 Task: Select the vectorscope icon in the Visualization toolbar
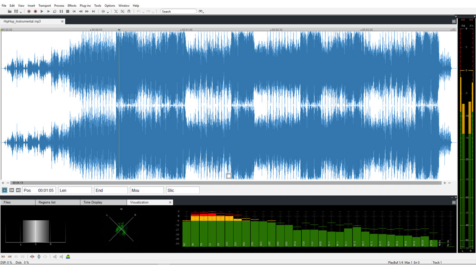coord(39,256)
